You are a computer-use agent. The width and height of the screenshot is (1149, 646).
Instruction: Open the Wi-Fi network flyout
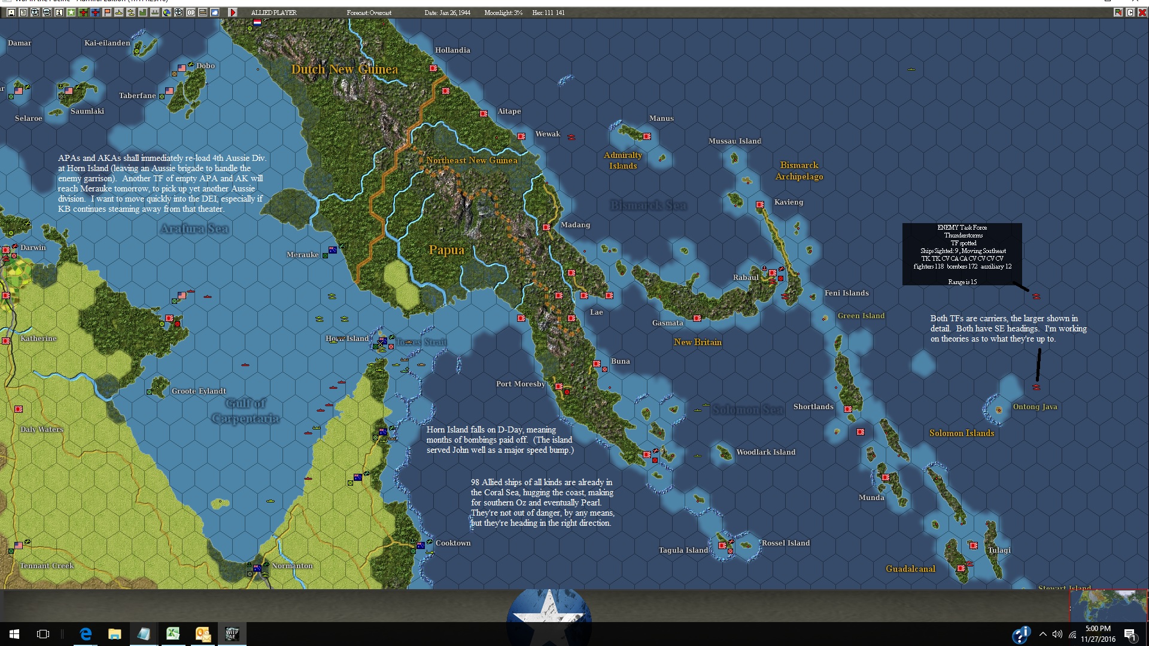[1072, 634]
